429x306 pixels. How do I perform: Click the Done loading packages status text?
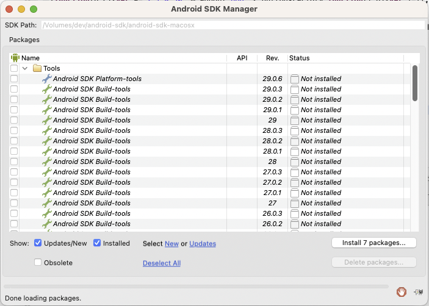(43, 298)
